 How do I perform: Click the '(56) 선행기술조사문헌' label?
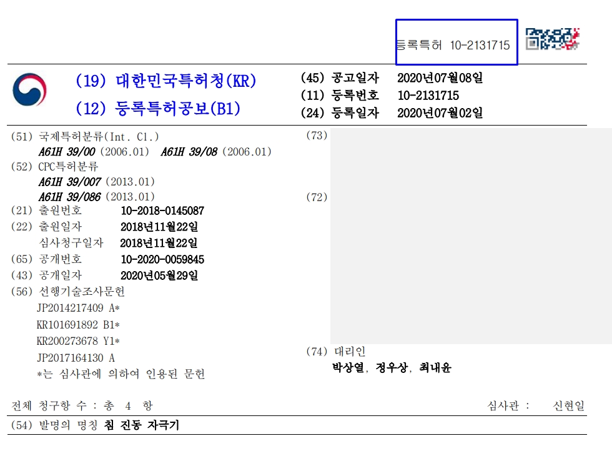pos(68,292)
